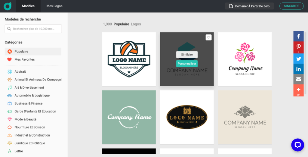Share on LinkedIn
This screenshot has width=308, height=157.
pos(298,69)
